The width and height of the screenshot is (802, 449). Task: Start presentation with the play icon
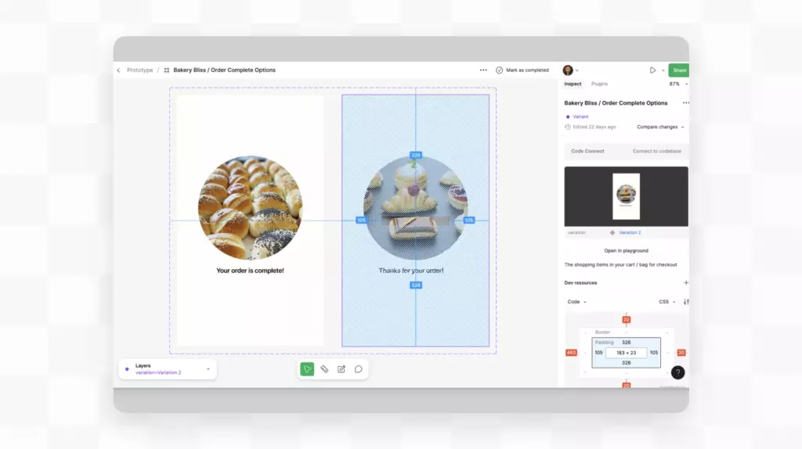point(652,70)
